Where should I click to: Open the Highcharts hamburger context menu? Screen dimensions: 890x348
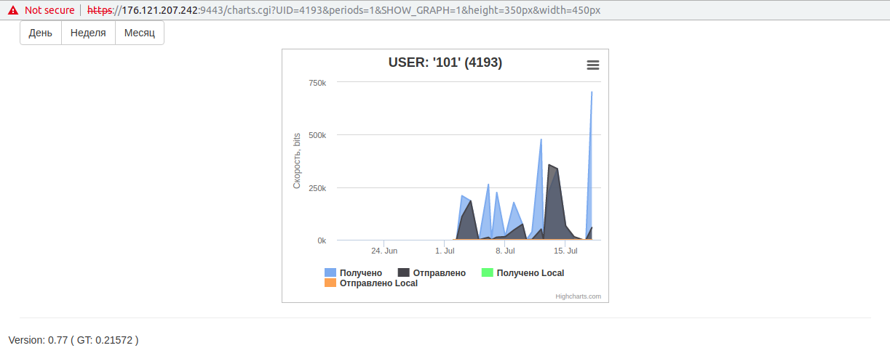click(592, 65)
